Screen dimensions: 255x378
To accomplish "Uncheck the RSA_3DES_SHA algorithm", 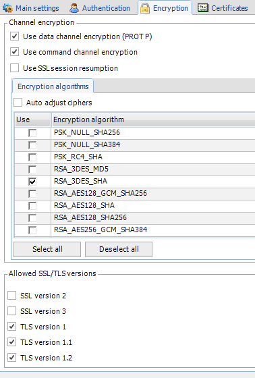I will (32, 182).
